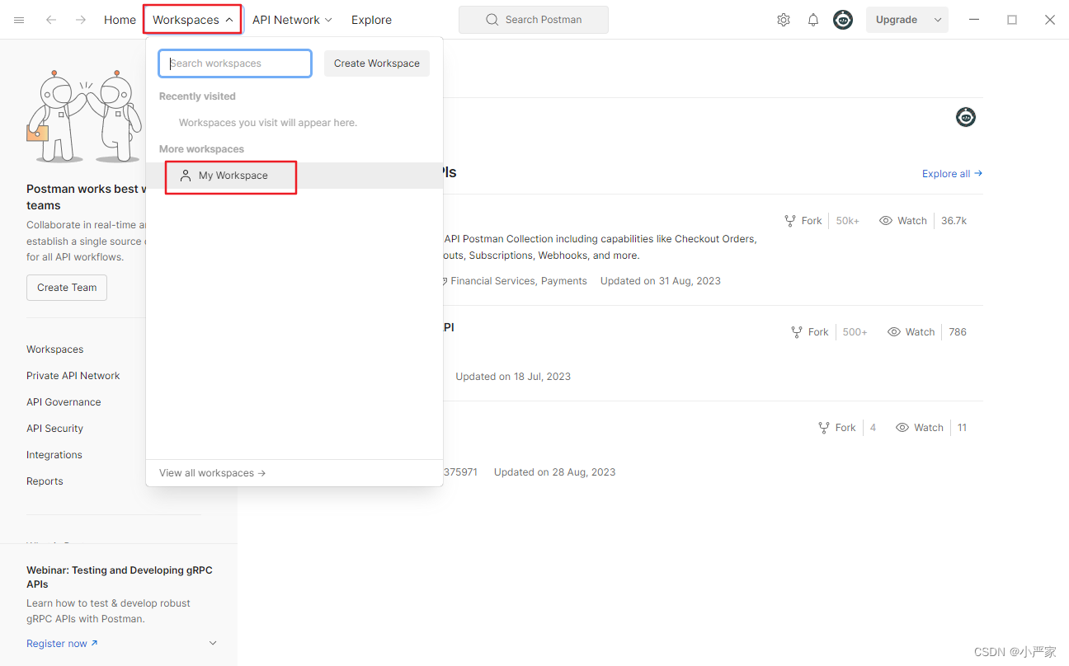The image size is (1069, 666).
Task: Focus the Search workspaces field
Action: (235, 63)
